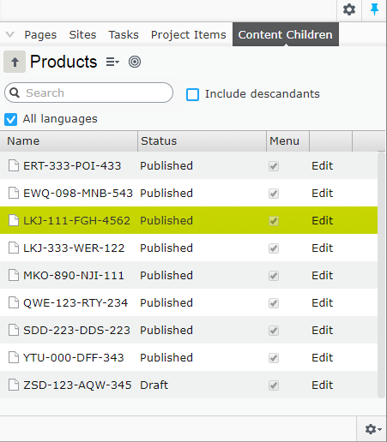Click the pin icon in top corner
The image size is (387, 442).
coord(374,9)
